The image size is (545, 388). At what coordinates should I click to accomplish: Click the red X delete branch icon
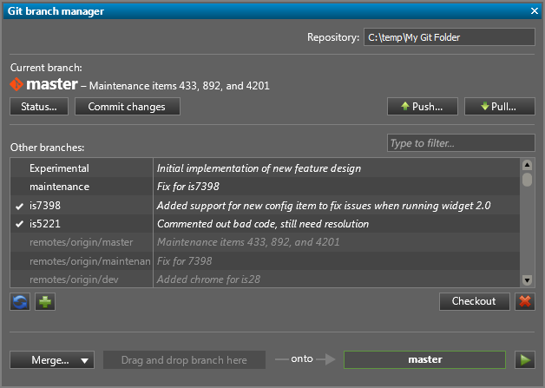[x=525, y=301]
